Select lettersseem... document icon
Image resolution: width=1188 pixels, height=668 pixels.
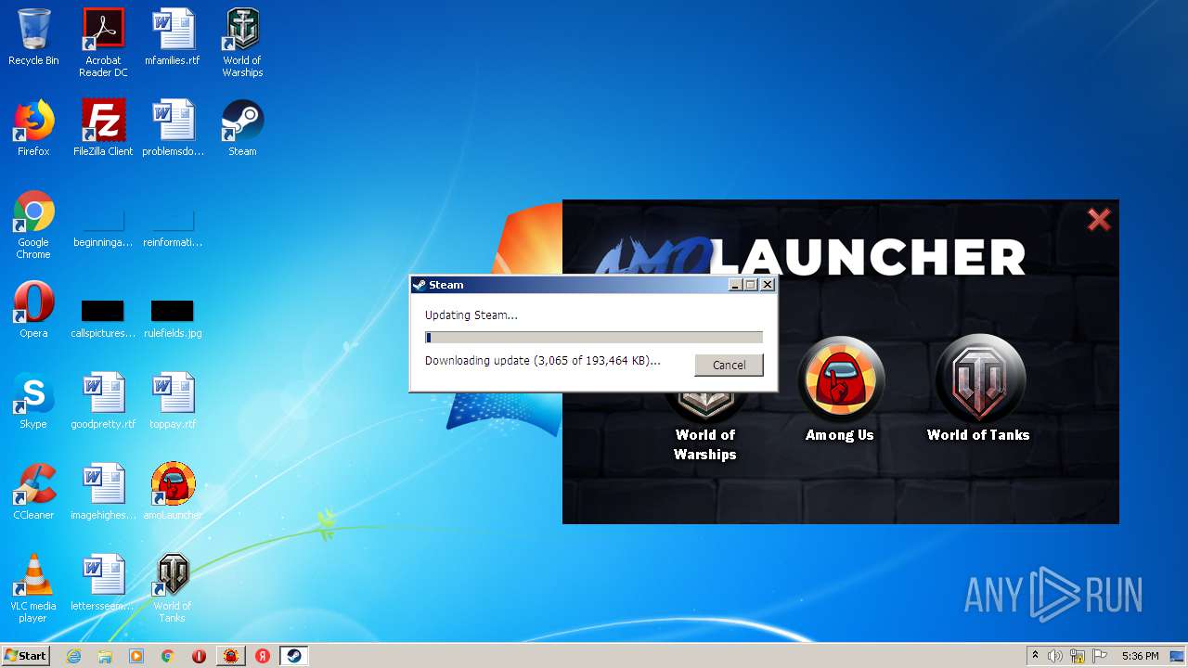[103, 583]
